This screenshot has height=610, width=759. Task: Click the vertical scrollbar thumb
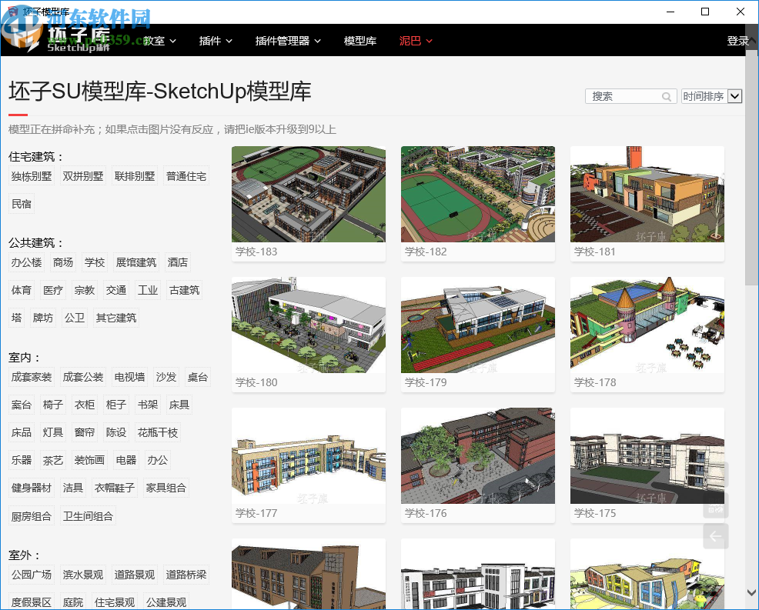coord(752,167)
